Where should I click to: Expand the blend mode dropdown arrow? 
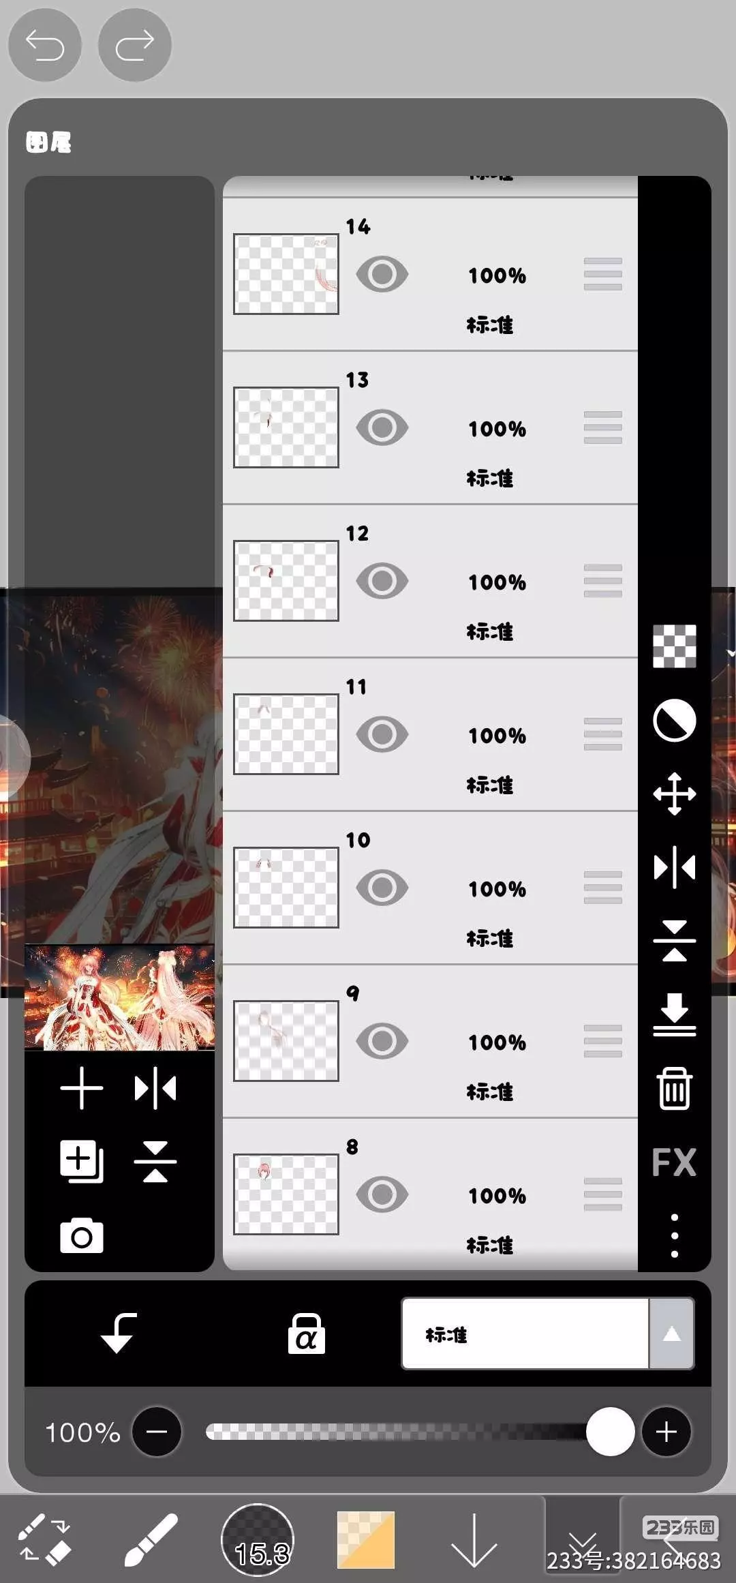671,1333
